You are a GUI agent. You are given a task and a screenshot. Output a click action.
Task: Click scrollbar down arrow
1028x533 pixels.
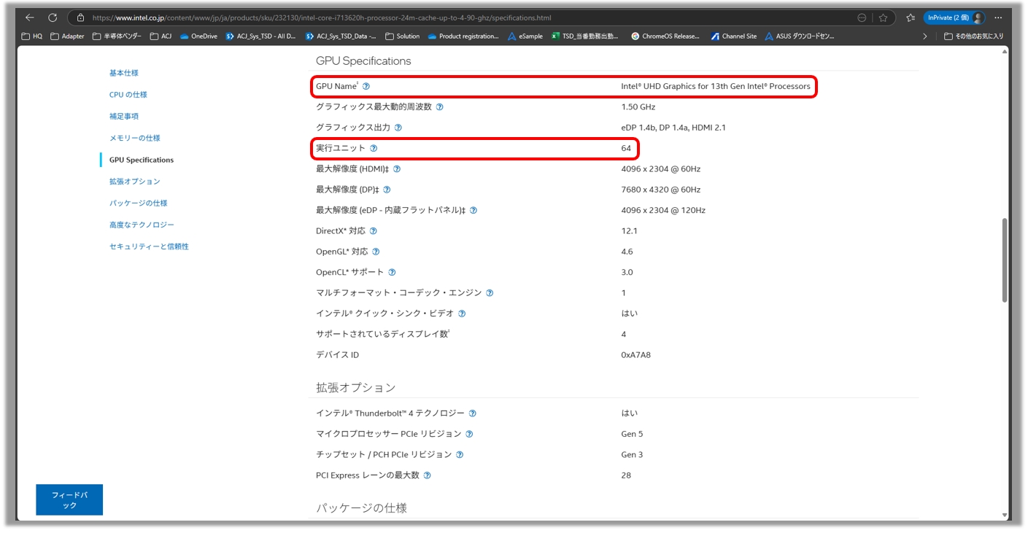coord(1005,516)
